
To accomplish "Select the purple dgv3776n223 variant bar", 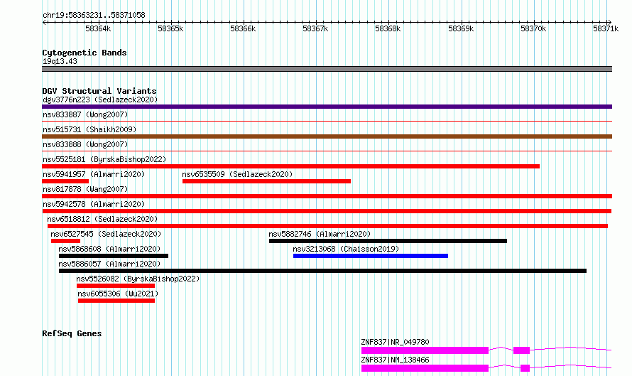I will point(327,107).
